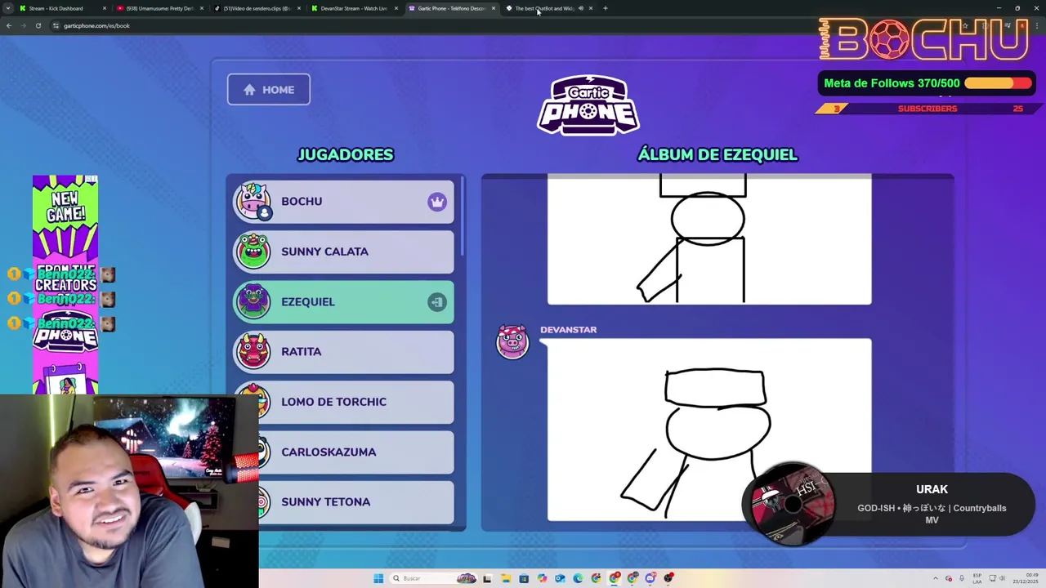Screen dimensions: 1046x588
Task: Open a new browser tab
Action: 605,8
